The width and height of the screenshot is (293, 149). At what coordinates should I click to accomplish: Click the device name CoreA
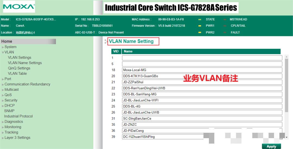(20, 26)
